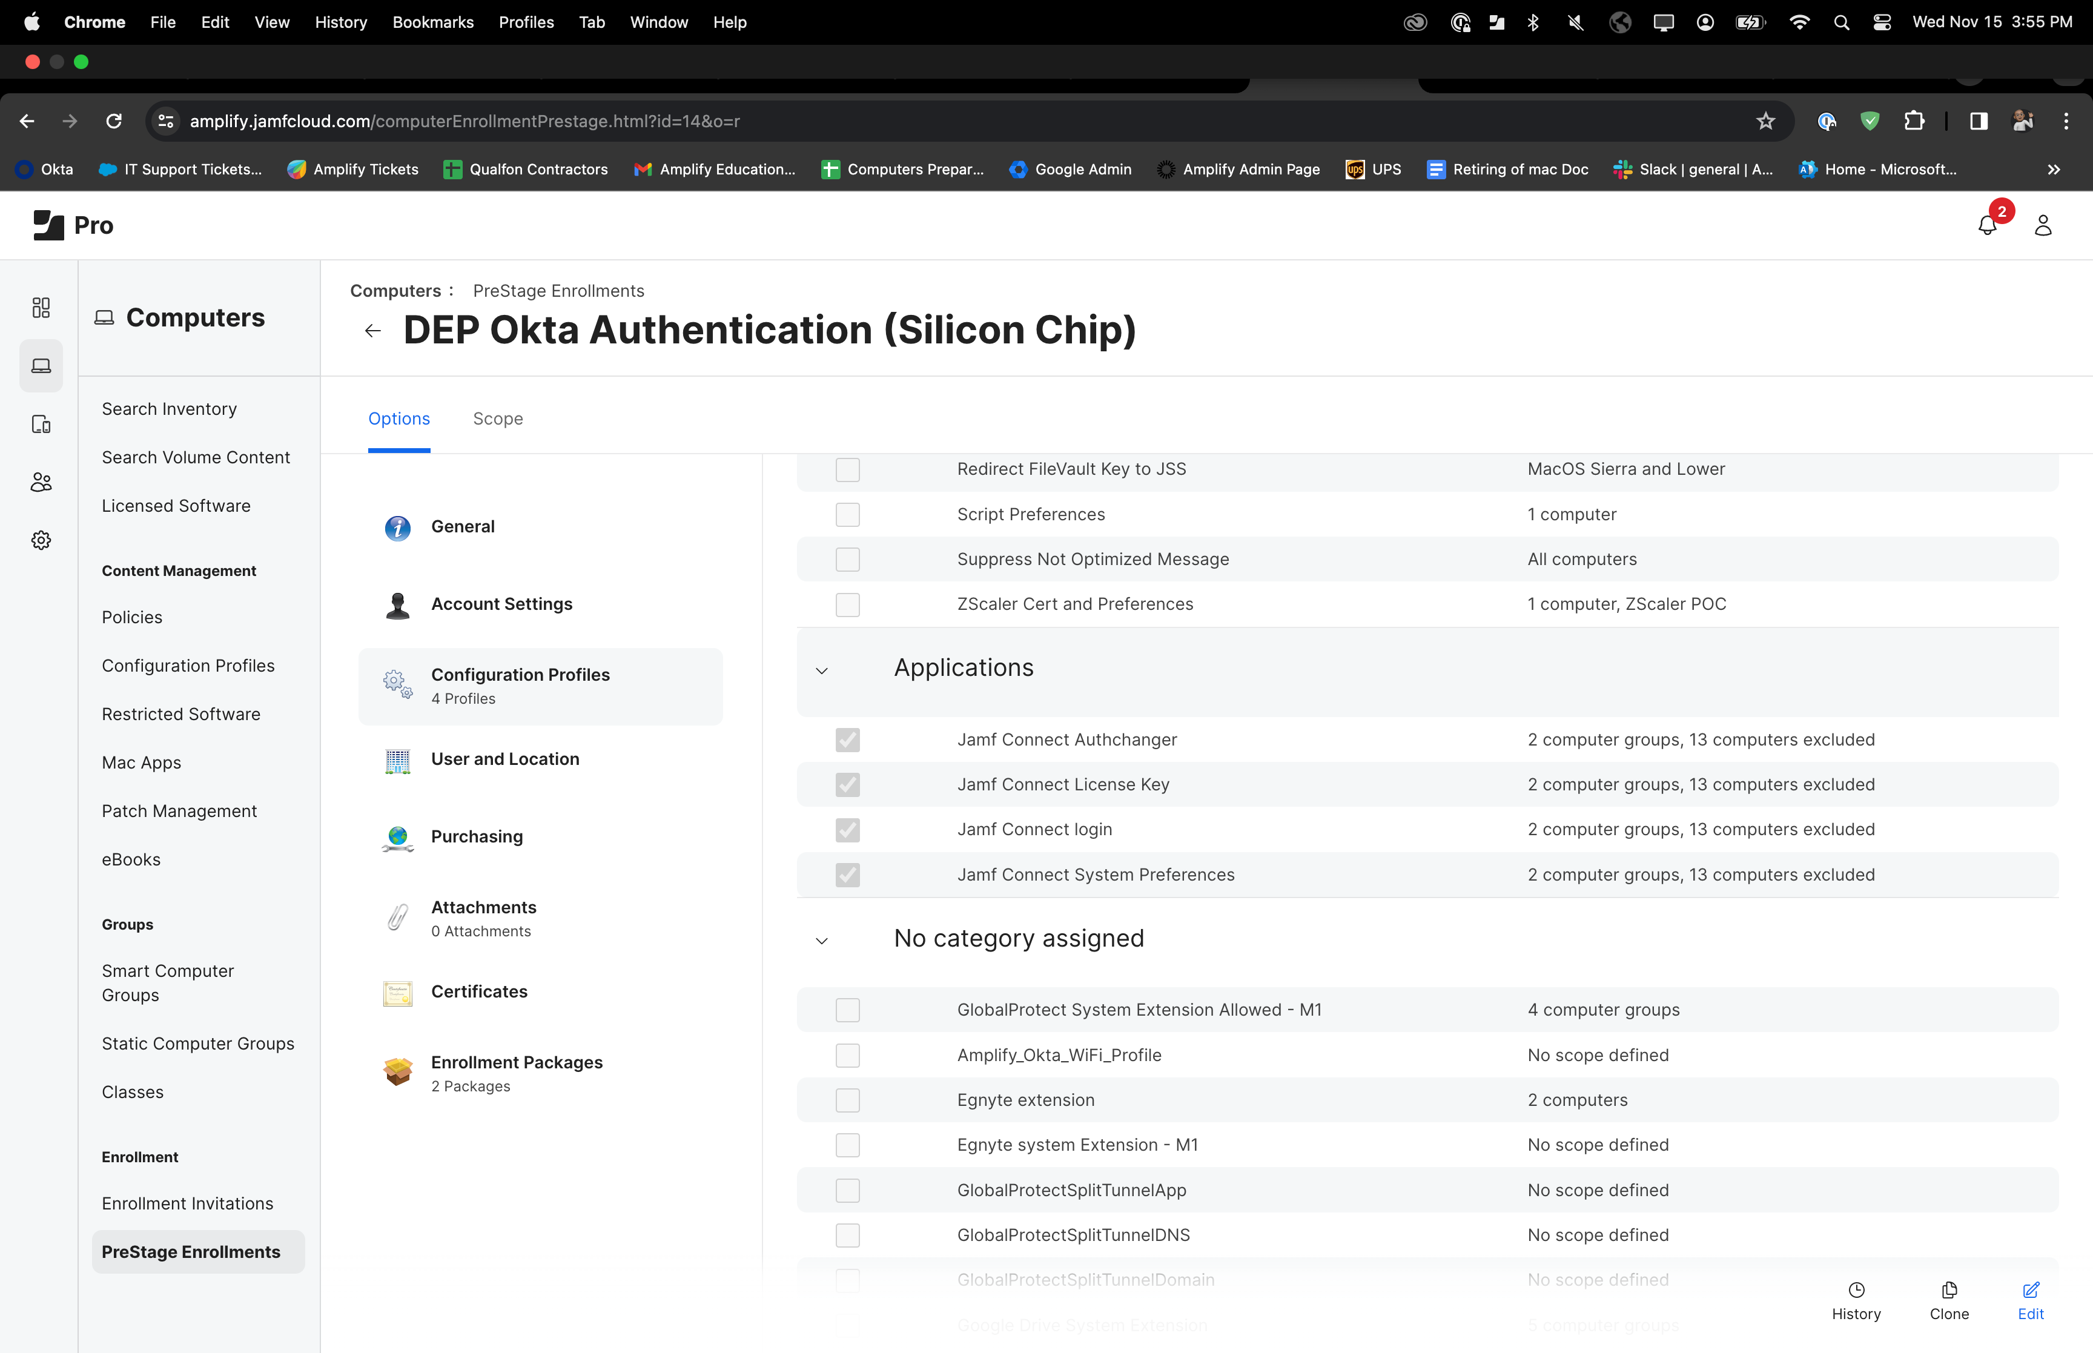The image size is (2093, 1353).
Task: Check ZScaler Cert and Preferences
Action: pos(847,604)
